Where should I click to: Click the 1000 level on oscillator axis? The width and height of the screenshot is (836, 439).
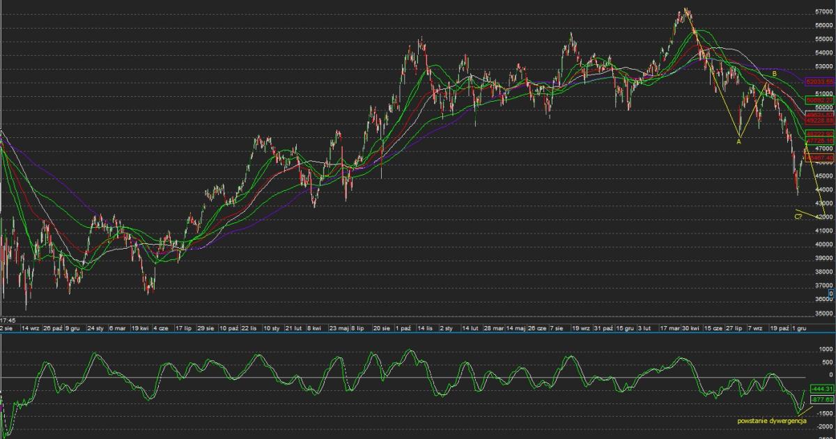[827, 349]
